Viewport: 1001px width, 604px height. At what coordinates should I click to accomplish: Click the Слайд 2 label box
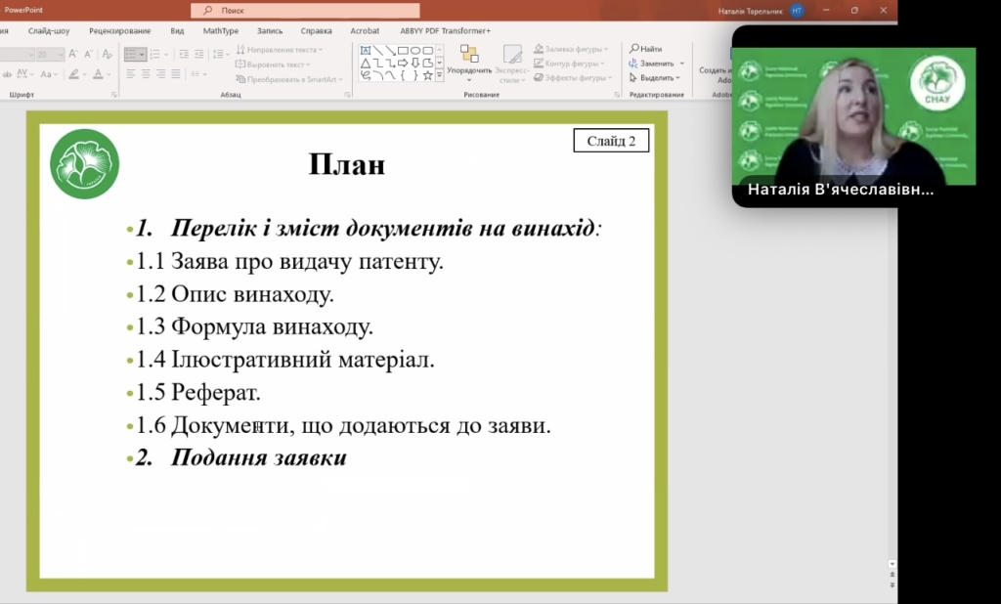[x=611, y=142]
